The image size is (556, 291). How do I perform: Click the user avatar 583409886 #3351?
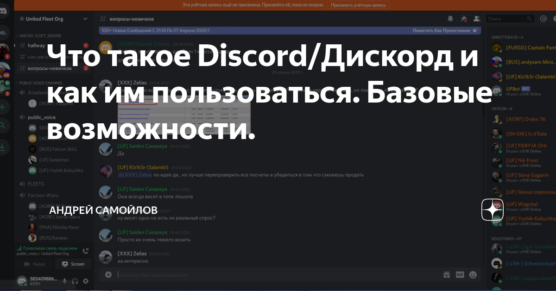coord(22,281)
